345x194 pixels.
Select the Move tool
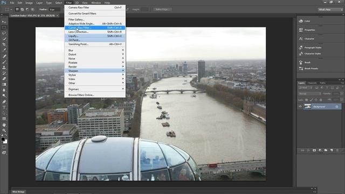tap(4, 22)
